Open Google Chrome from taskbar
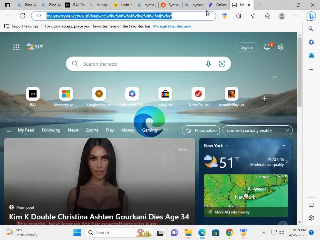 229,232
